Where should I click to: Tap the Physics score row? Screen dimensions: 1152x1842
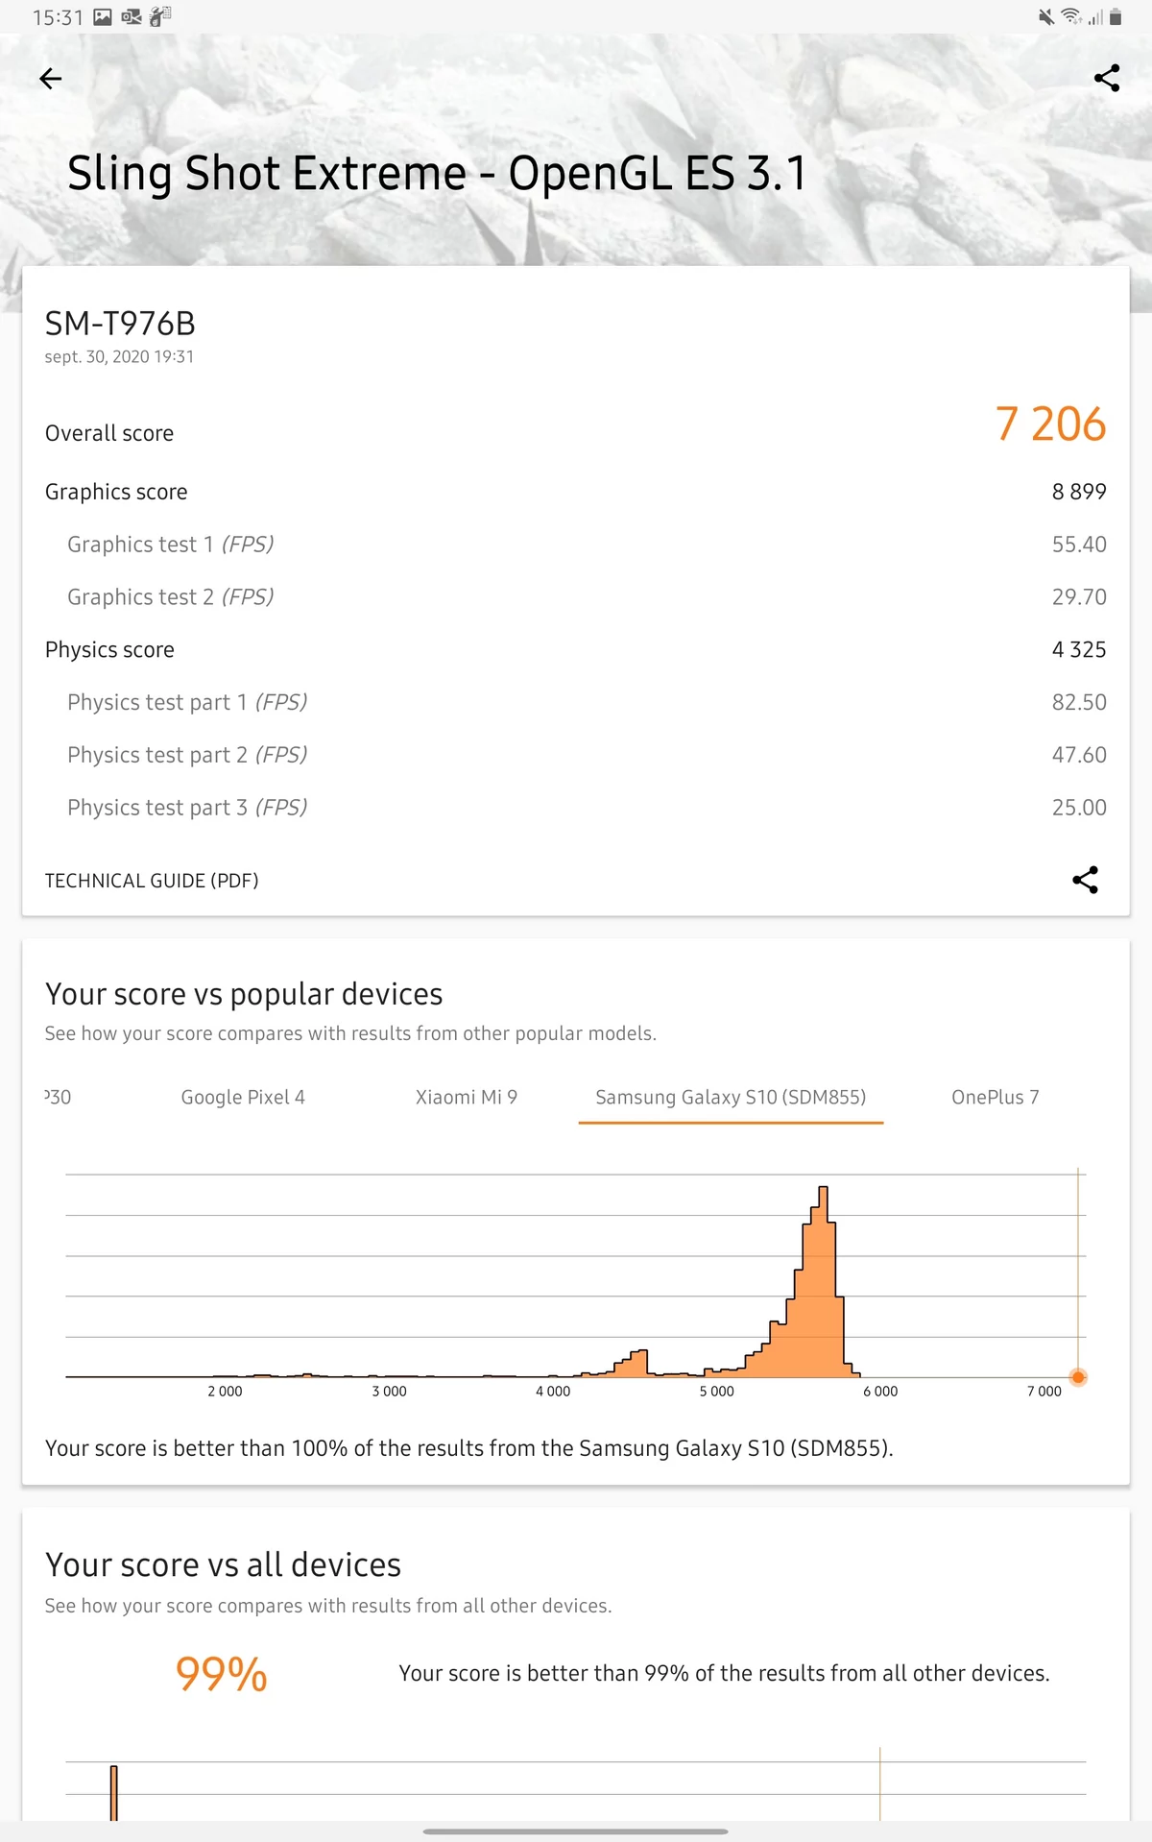[576, 650]
